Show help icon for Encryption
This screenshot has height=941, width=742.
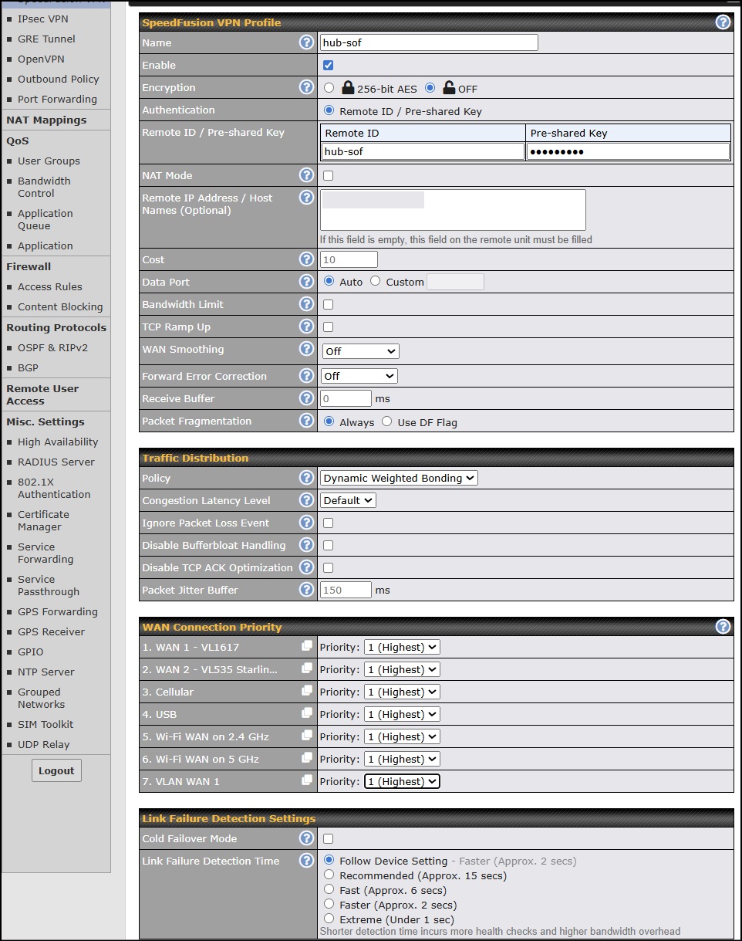[x=306, y=87]
